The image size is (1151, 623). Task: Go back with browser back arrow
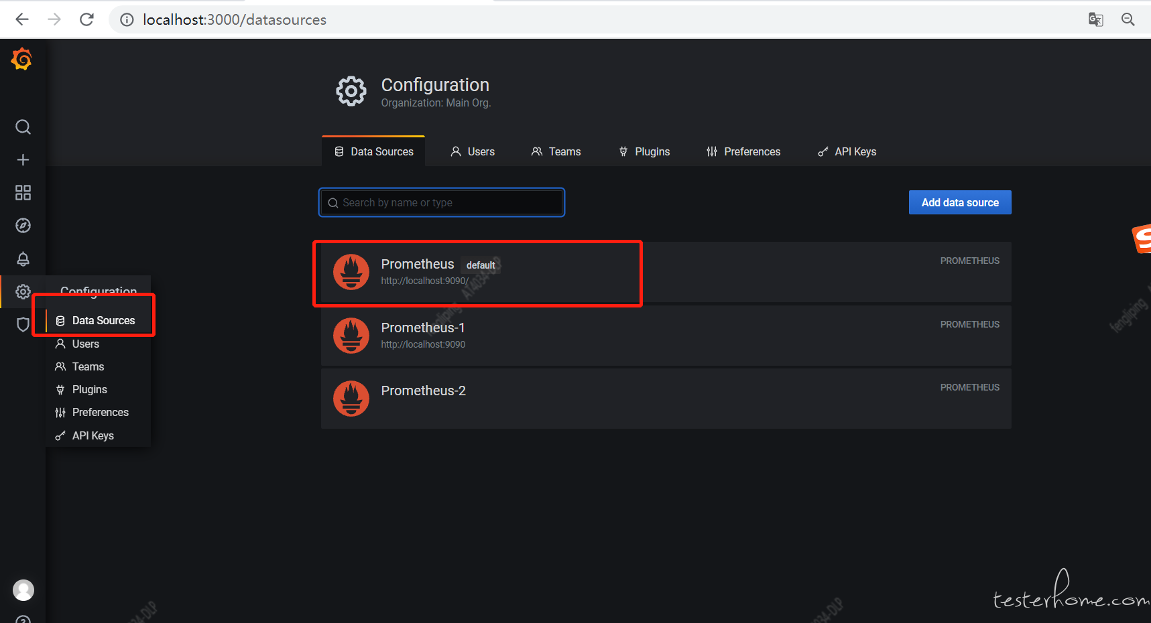coord(22,19)
